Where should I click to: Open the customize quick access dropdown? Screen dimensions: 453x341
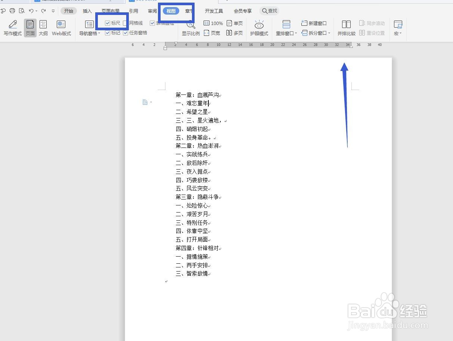coord(53,11)
